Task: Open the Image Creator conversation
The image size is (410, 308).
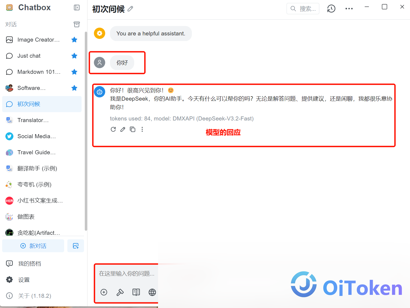Action: (42, 40)
